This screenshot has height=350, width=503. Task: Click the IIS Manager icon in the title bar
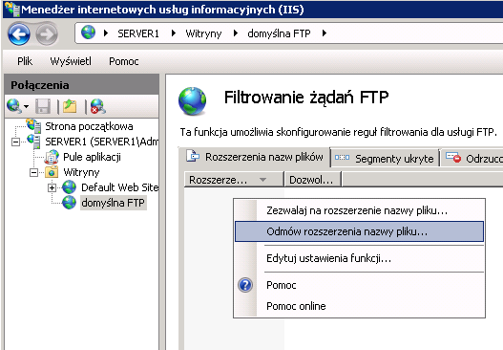pyautogui.click(x=12, y=9)
